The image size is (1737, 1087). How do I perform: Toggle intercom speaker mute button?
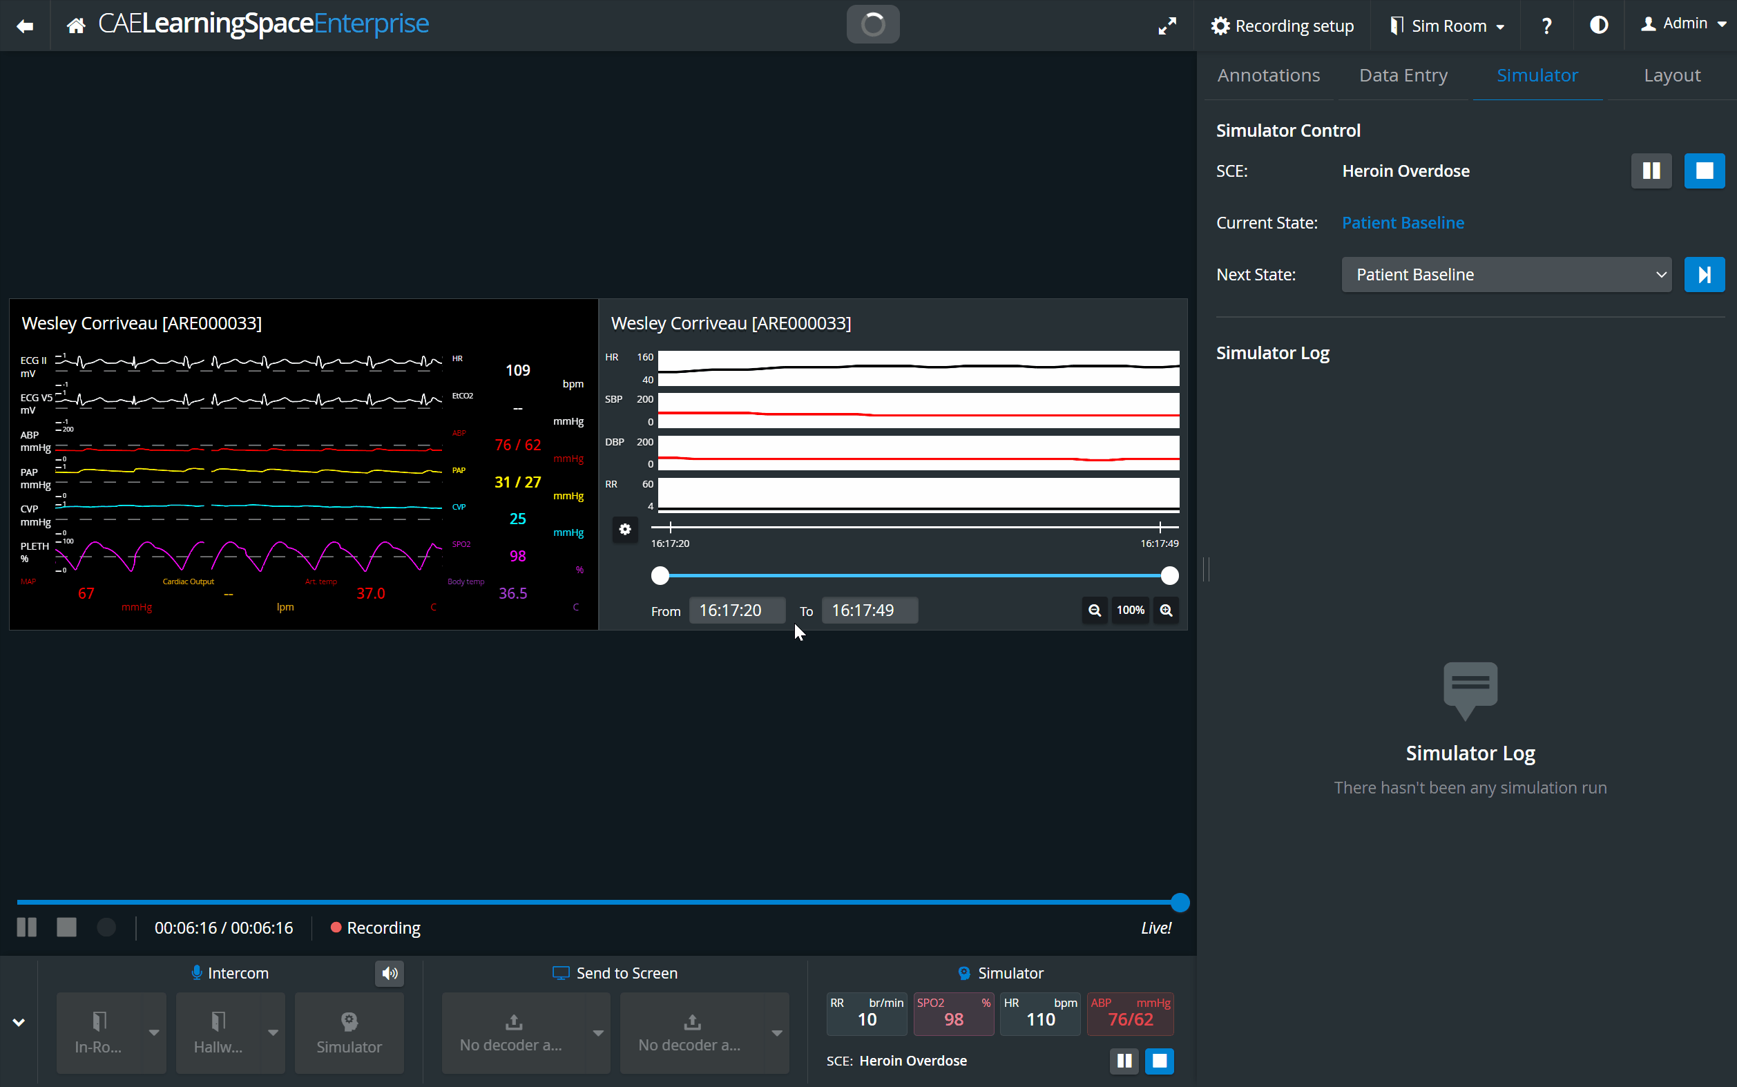(x=390, y=974)
